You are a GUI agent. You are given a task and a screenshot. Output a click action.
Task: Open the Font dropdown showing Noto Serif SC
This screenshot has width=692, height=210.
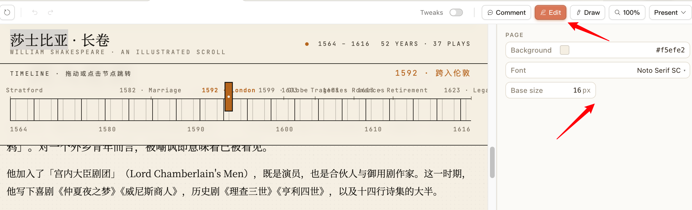(598, 70)
